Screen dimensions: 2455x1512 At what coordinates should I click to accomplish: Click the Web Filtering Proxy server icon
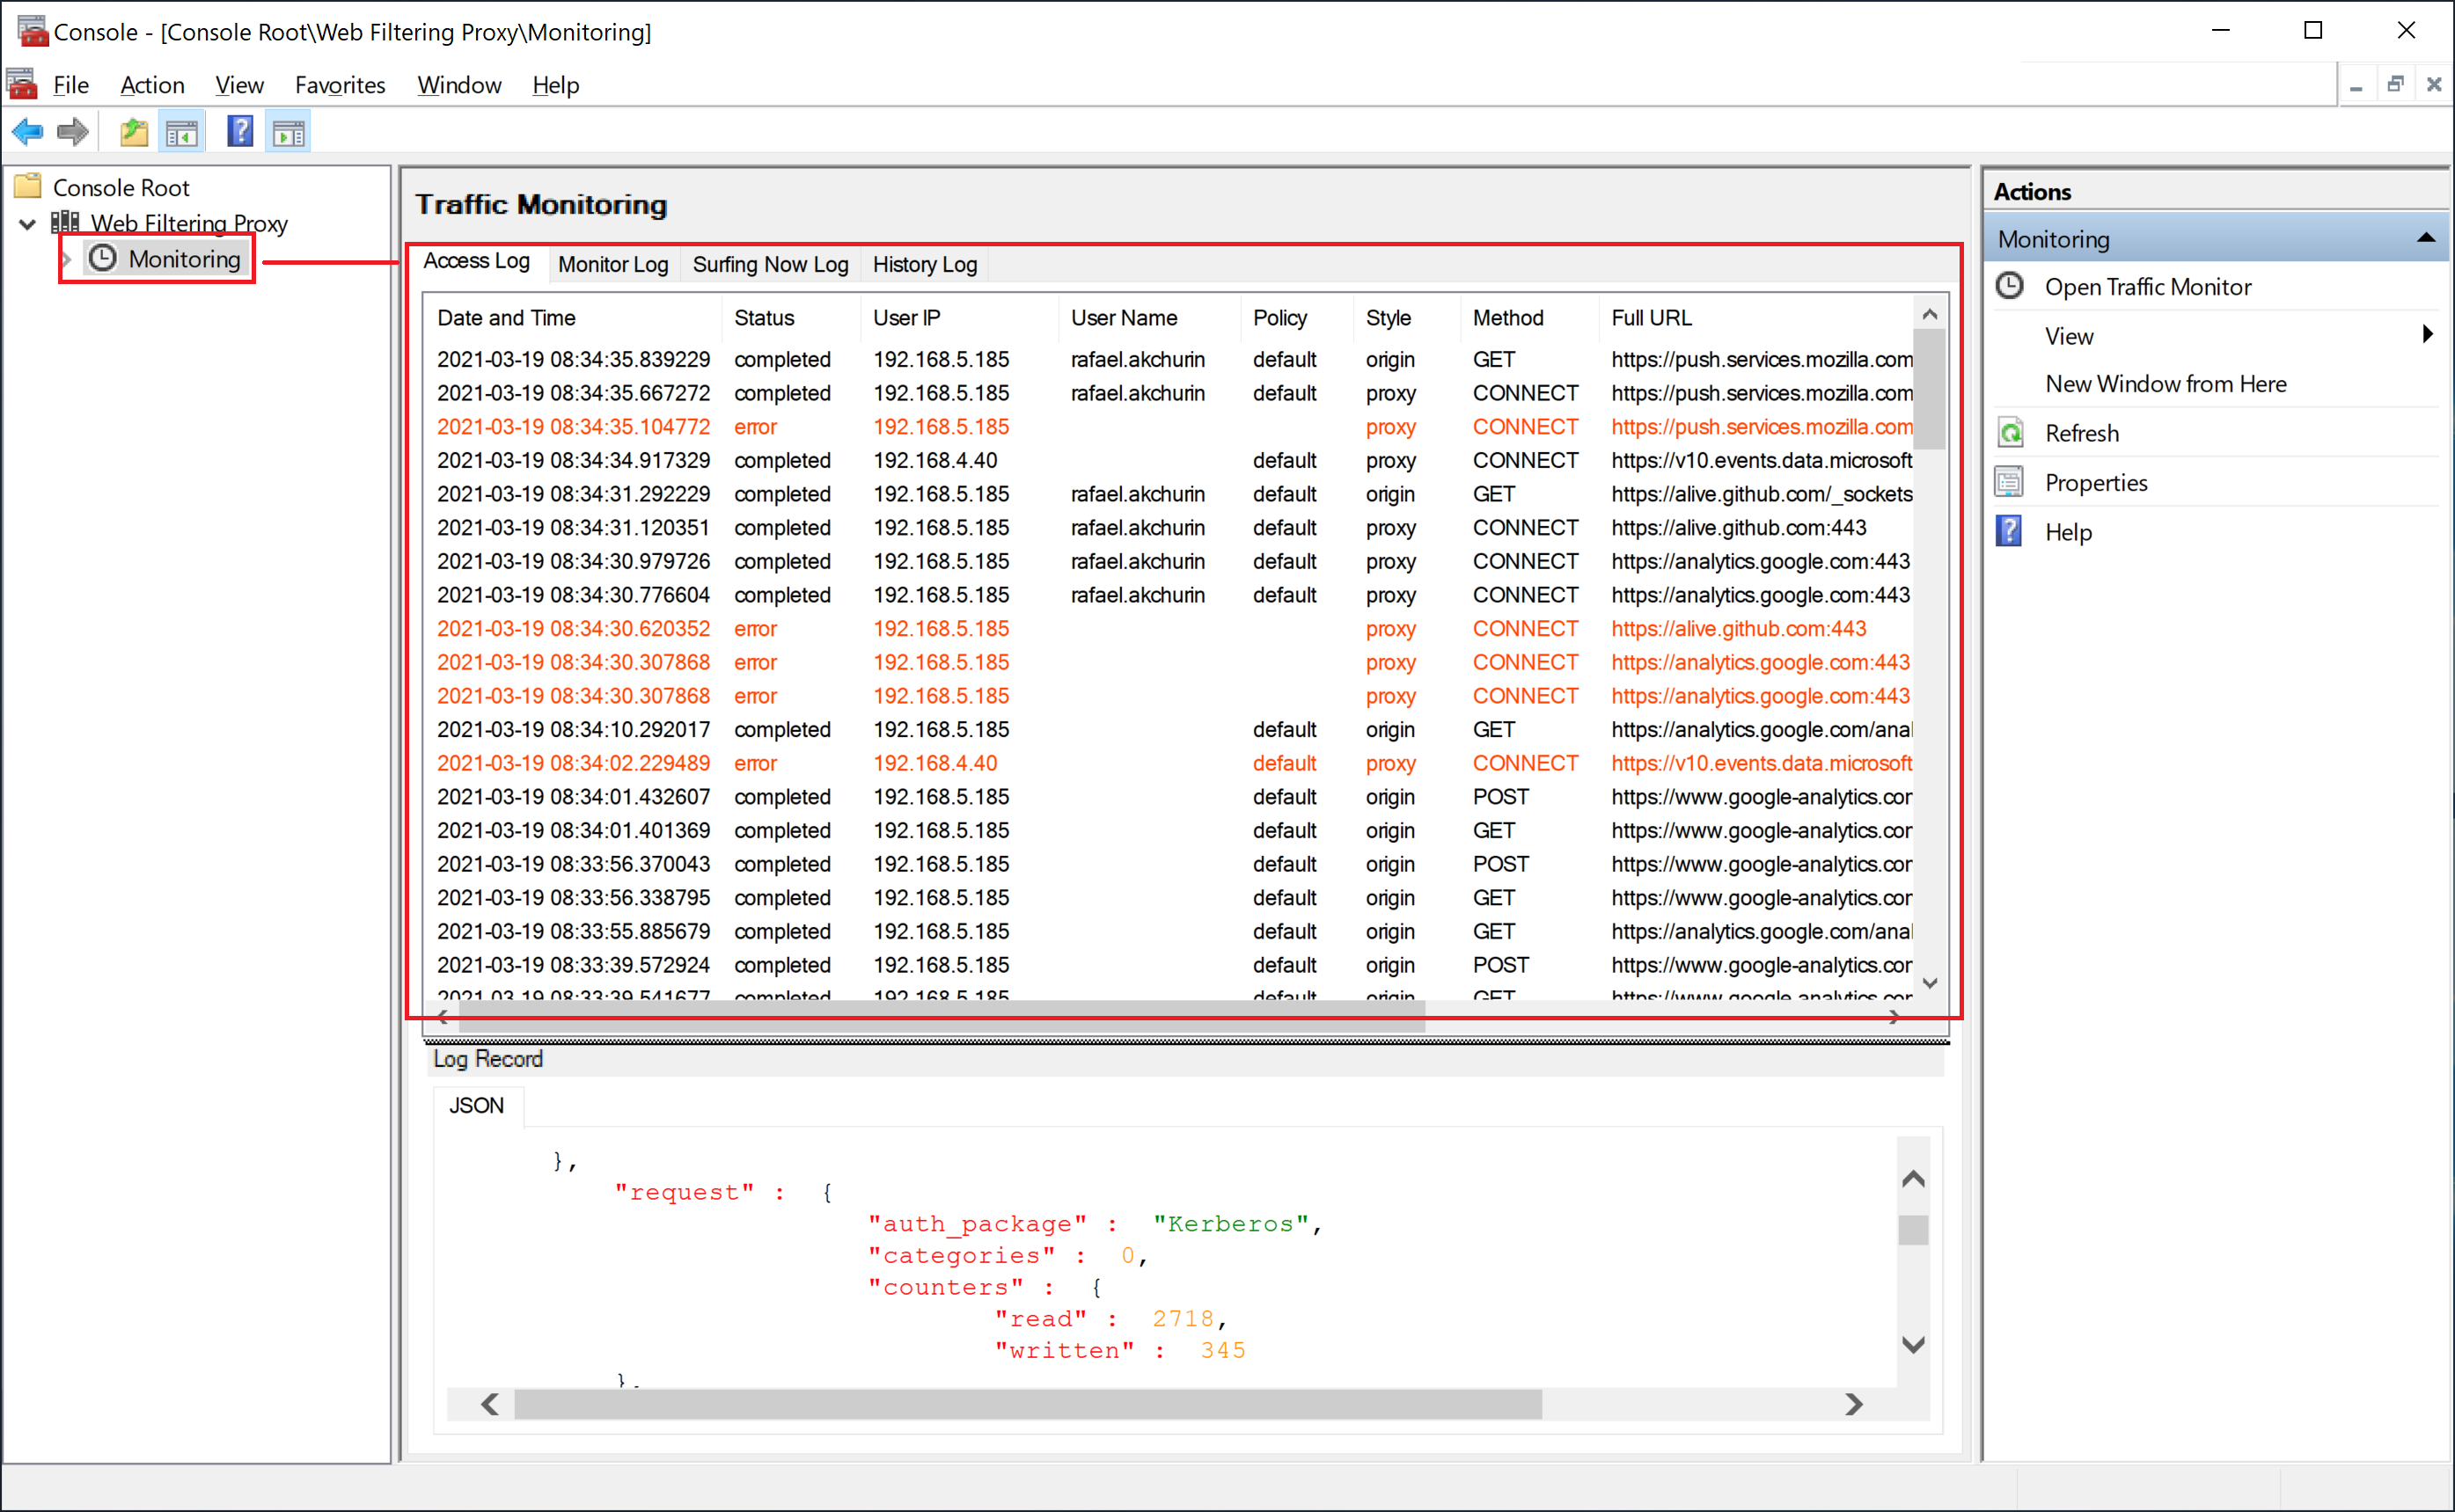coord(66,222)
